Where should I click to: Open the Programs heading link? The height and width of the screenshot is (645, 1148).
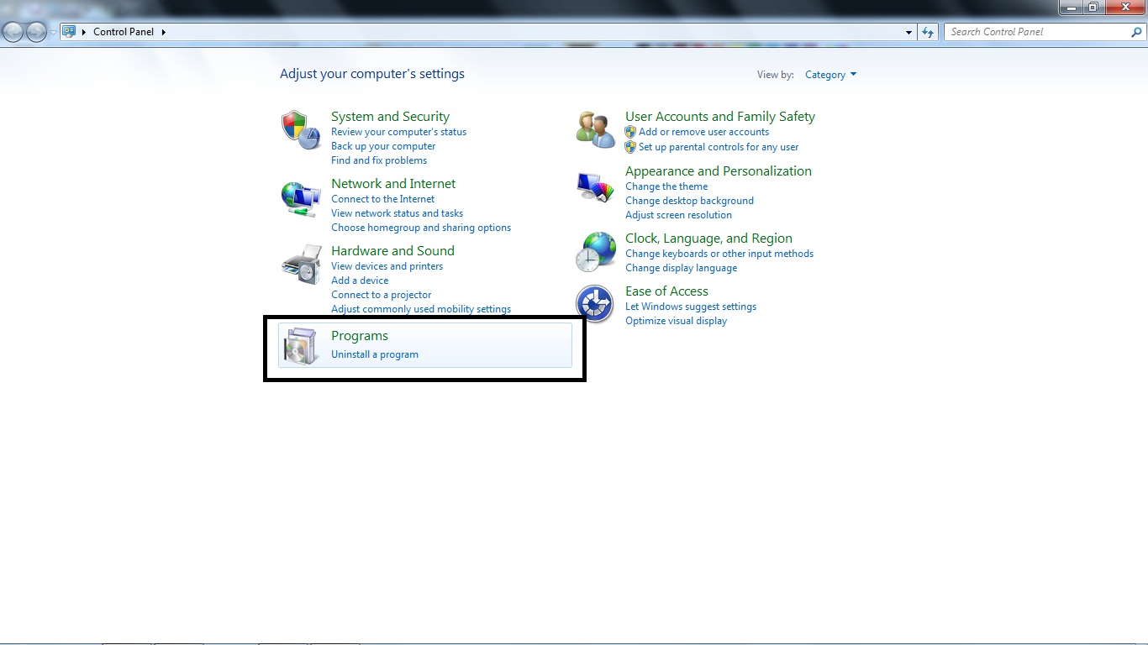[x=360, y=336]
